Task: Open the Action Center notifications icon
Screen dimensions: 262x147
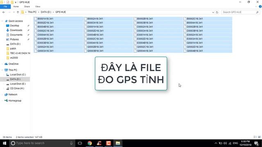Action: (x=257, y=143)
